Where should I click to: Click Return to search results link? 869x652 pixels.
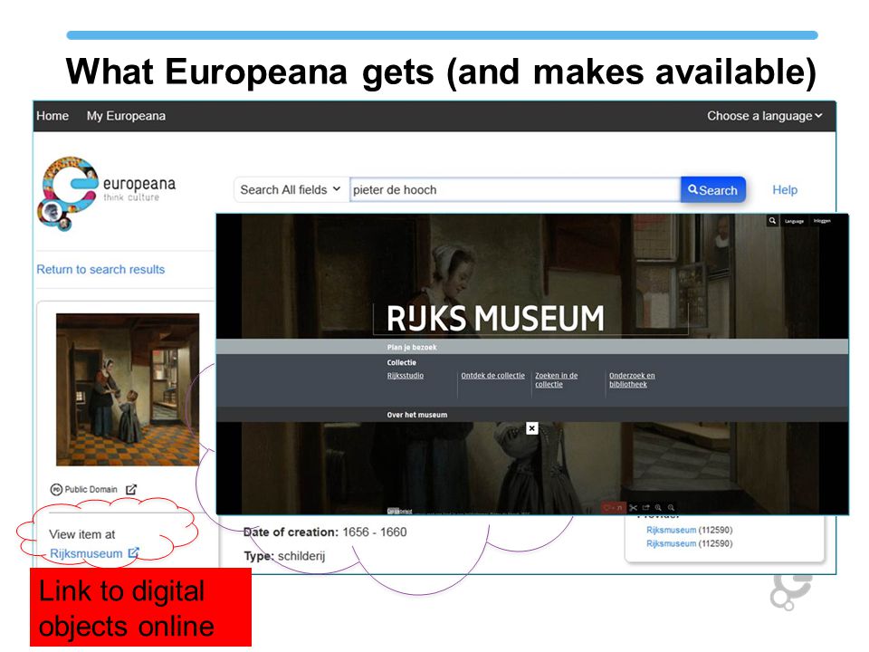click(100, 270)
